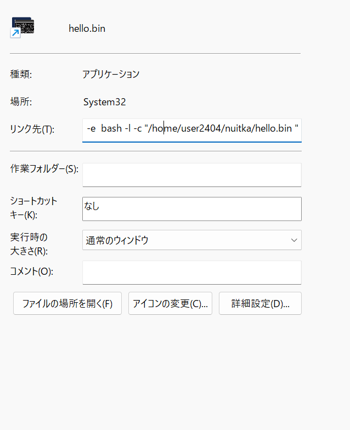Click the hello.bin file name text

[87, 29]
